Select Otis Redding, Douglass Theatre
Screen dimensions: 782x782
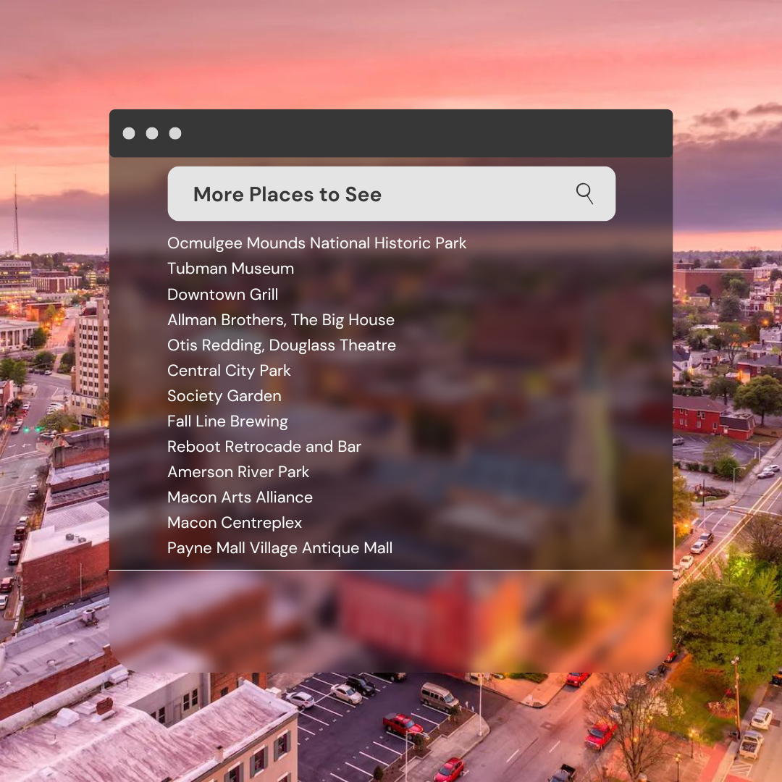pyautogui.click(x=281, y=345)
